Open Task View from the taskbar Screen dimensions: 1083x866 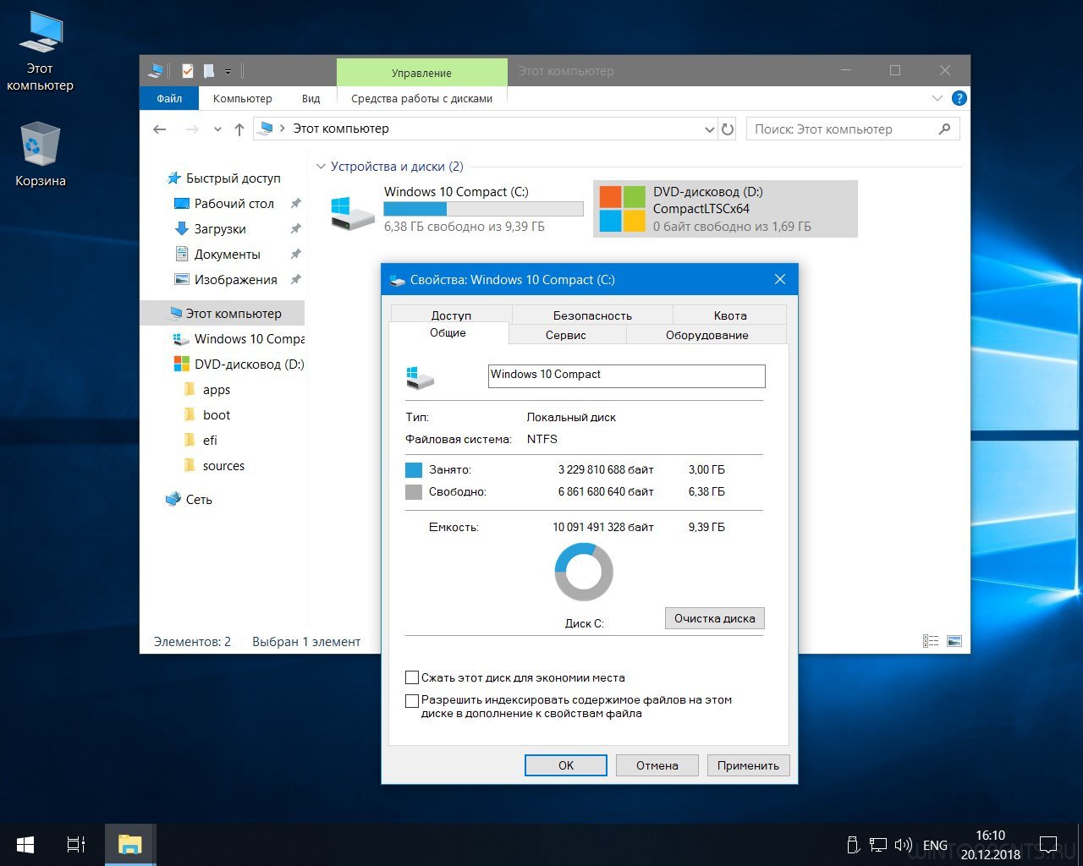point(76,844)
